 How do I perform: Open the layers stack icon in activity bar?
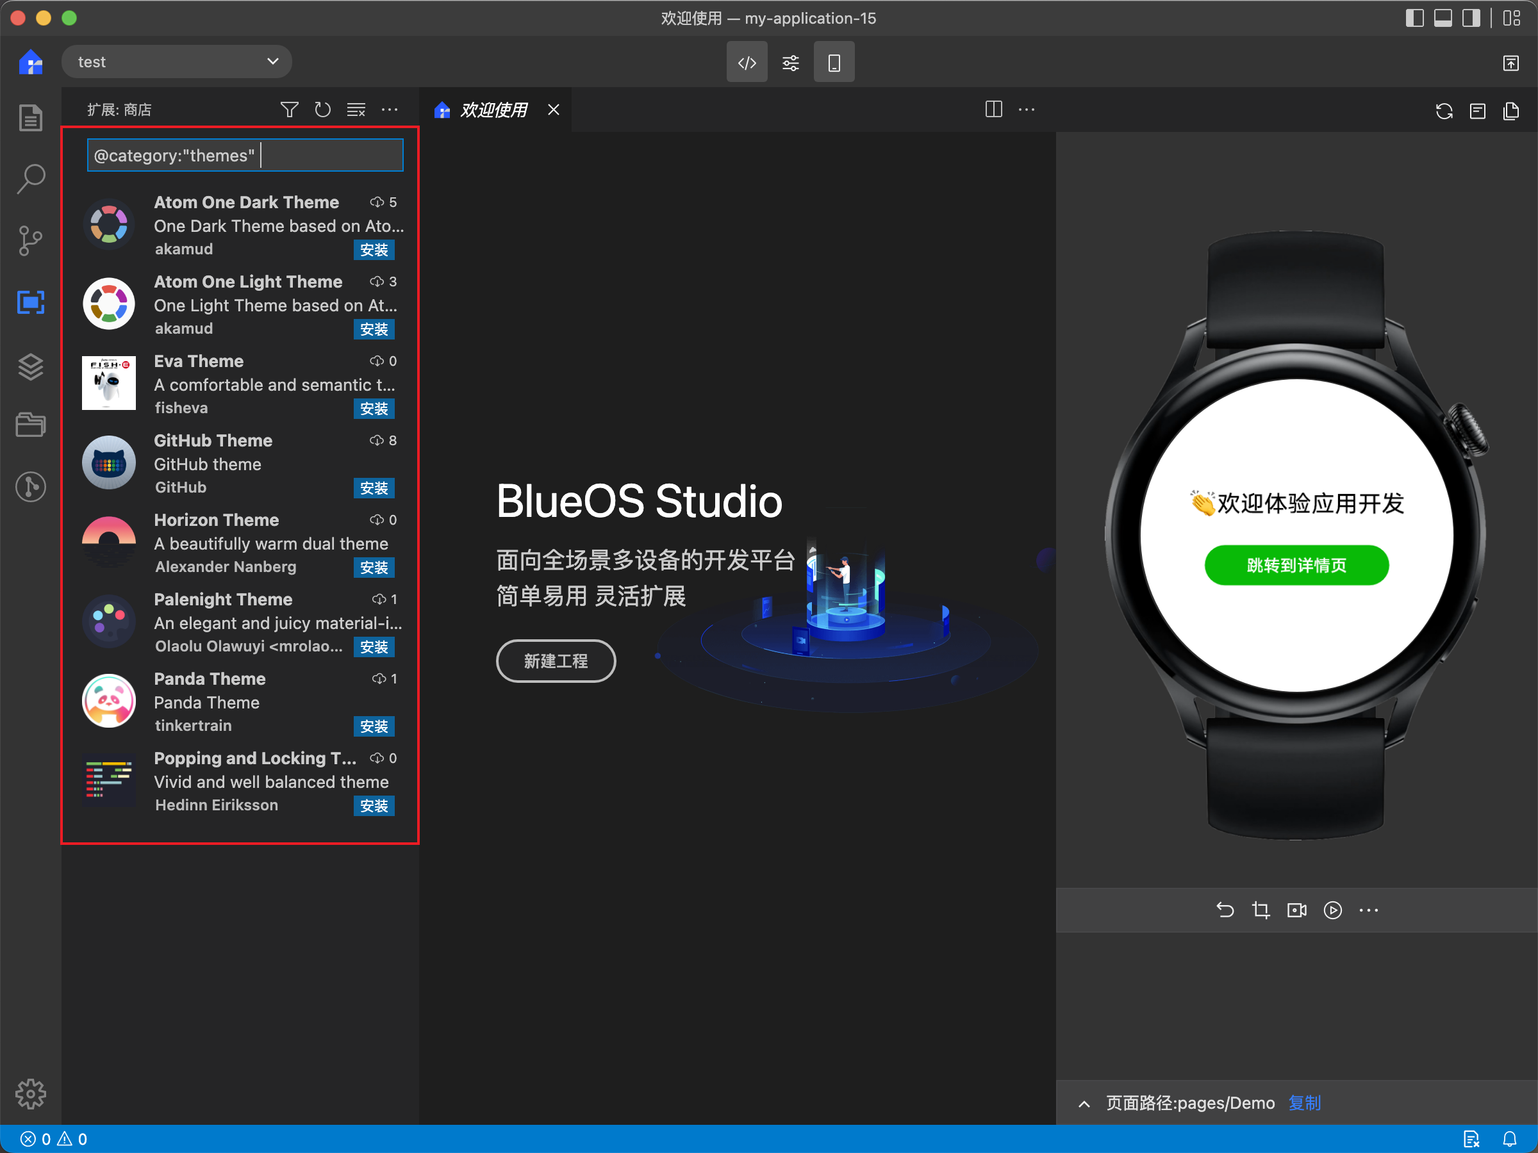31,366
